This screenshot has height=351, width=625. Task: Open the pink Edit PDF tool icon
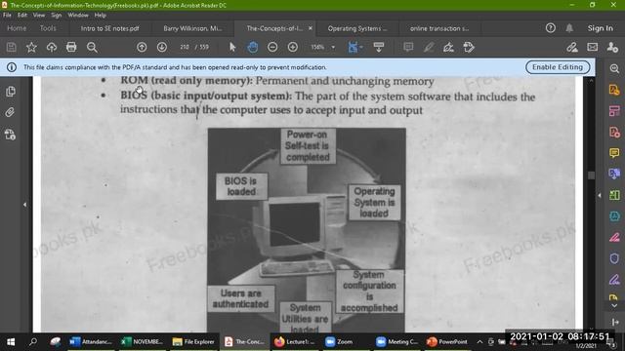(614, 110)
